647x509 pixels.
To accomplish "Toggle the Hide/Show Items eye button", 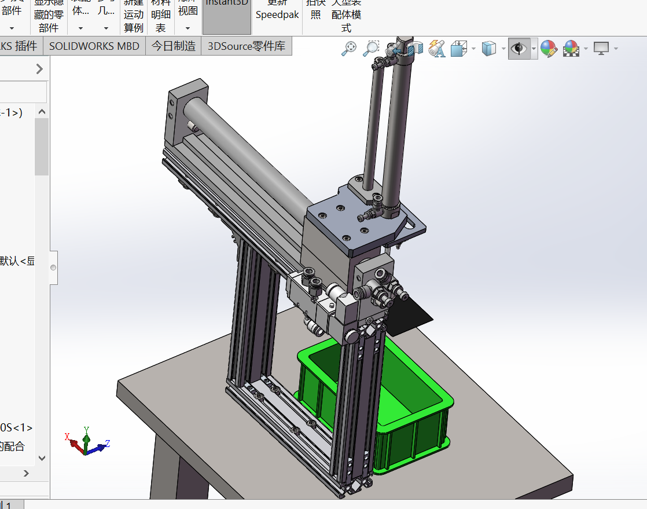I will (x=519, y=49).
